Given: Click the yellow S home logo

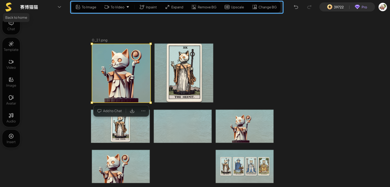Looking at the screenshot, I should coord(8,7).
